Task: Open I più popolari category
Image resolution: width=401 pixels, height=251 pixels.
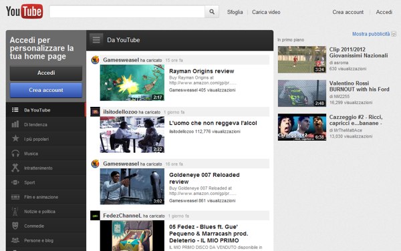Action: point(46,139)
